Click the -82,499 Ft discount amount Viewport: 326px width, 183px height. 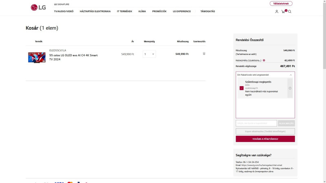pos(289,60)
